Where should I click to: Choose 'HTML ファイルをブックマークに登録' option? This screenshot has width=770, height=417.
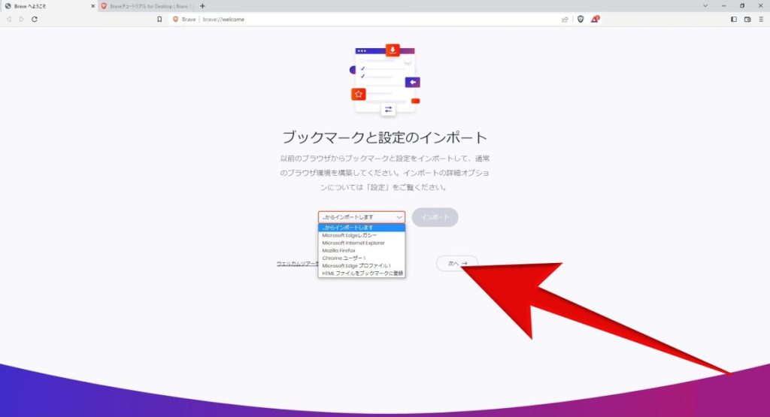coord(362,273)
